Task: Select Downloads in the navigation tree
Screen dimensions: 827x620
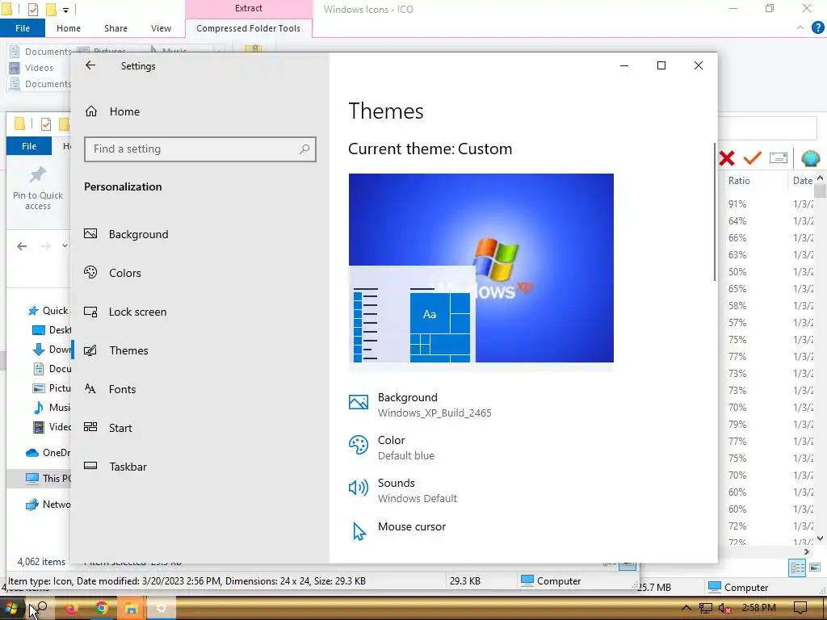Action: 51,349
